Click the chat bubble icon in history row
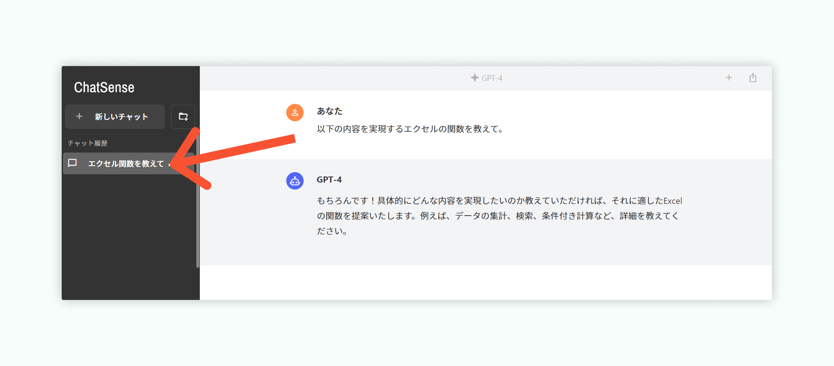 [73, 163]
